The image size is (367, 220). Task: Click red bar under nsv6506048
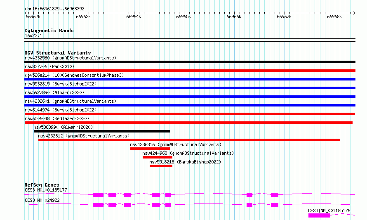(188, 123)
